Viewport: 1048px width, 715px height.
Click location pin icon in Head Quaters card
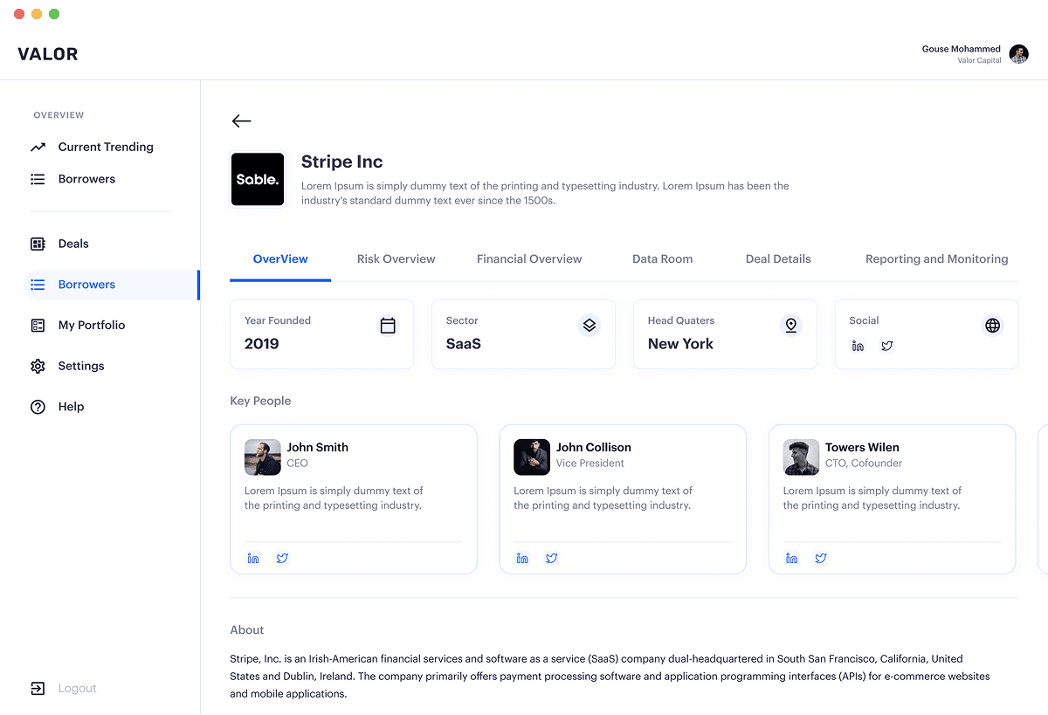click(790, 326)
